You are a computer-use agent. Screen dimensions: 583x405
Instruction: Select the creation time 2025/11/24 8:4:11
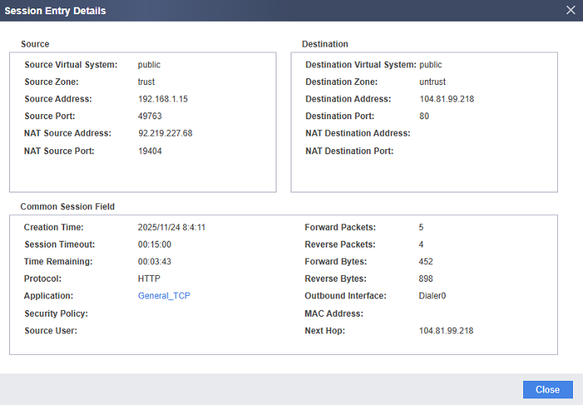172,227
